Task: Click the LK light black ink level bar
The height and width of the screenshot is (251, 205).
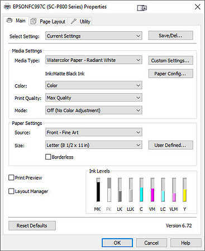Action: [x=120, y=190]
